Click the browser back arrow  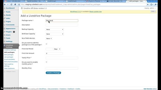[5, 4]
